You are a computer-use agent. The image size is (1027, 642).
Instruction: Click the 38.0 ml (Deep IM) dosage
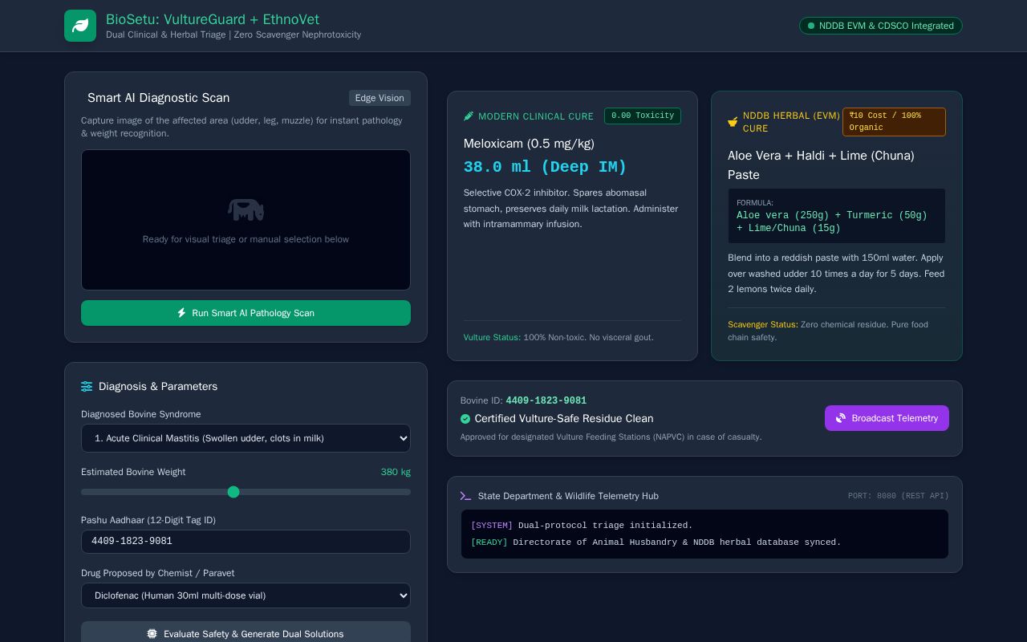point(545,167)
